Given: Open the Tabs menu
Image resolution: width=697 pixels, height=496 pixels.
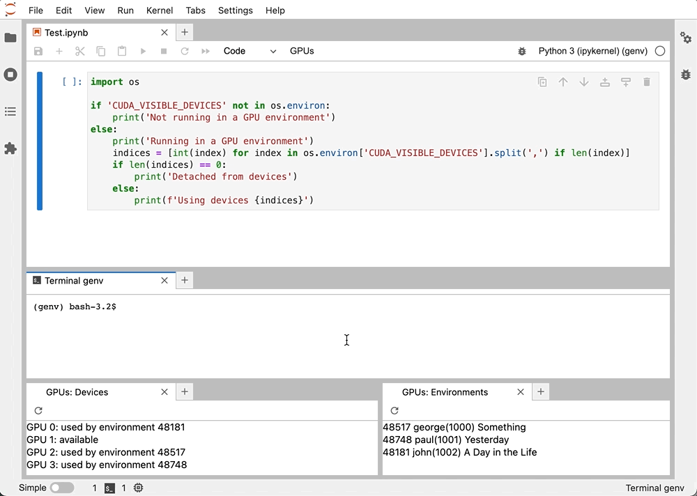Looking at the screenshot, I should 196,10.
